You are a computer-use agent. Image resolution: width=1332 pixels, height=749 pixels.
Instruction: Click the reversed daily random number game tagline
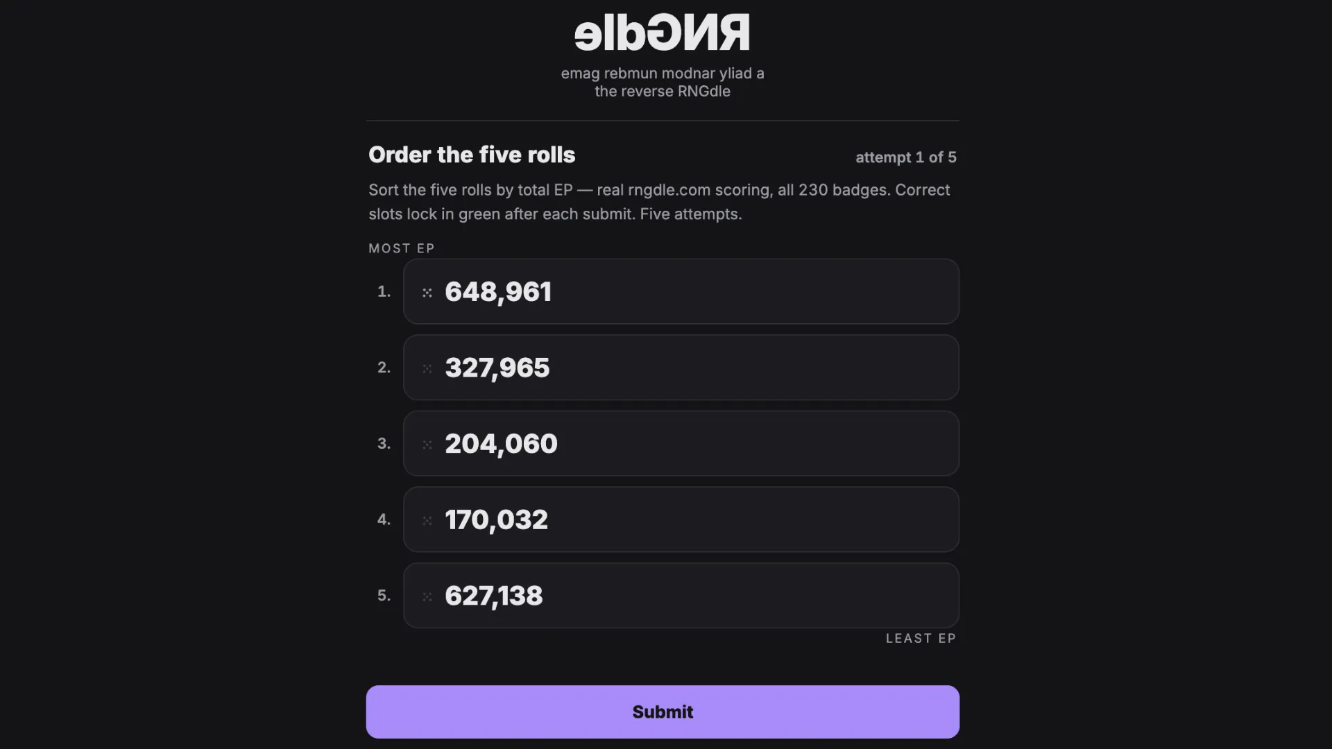663,74
